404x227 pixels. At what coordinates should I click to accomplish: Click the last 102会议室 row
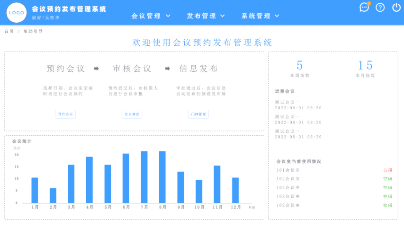(x=334, y=205)
